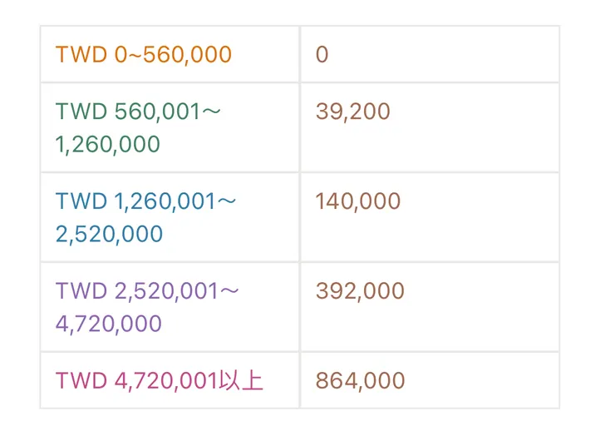This screenshot has width=615, height=426.
Task: Select the value 0 in the first row
Action: click(x=322, y=55)
